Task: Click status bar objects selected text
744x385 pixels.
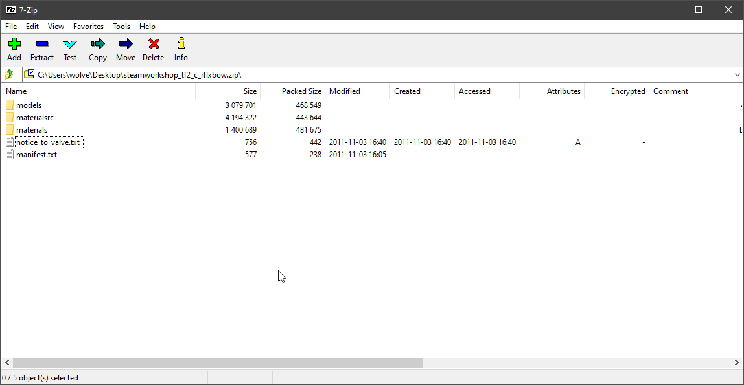Action: pyautogui.click(x=40, y=377)
